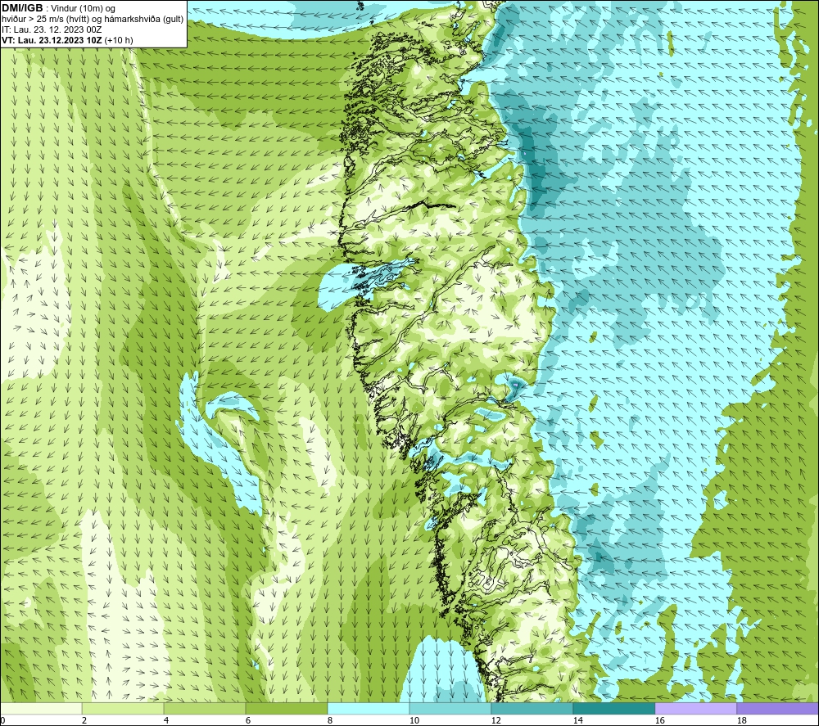The image size is (819, 726).
Task: Click the light green 2–4 m/s swatch
Action: (x=123, y=708)
